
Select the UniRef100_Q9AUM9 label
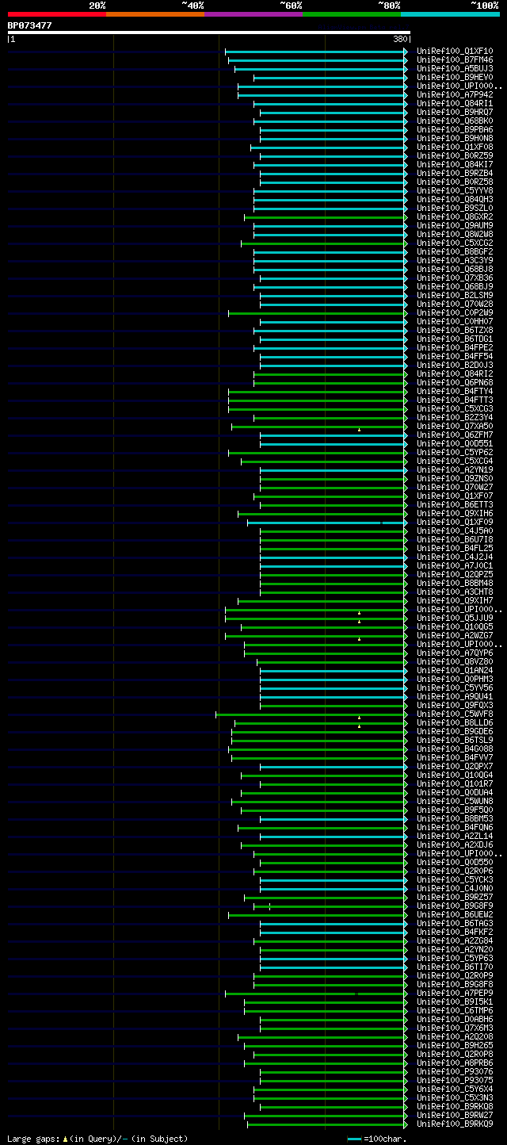click(455, 226)
